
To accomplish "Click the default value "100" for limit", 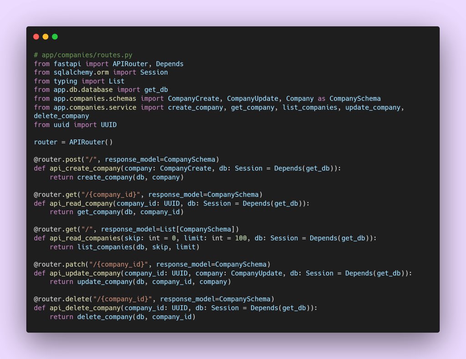I will click(x=241, y=238).
